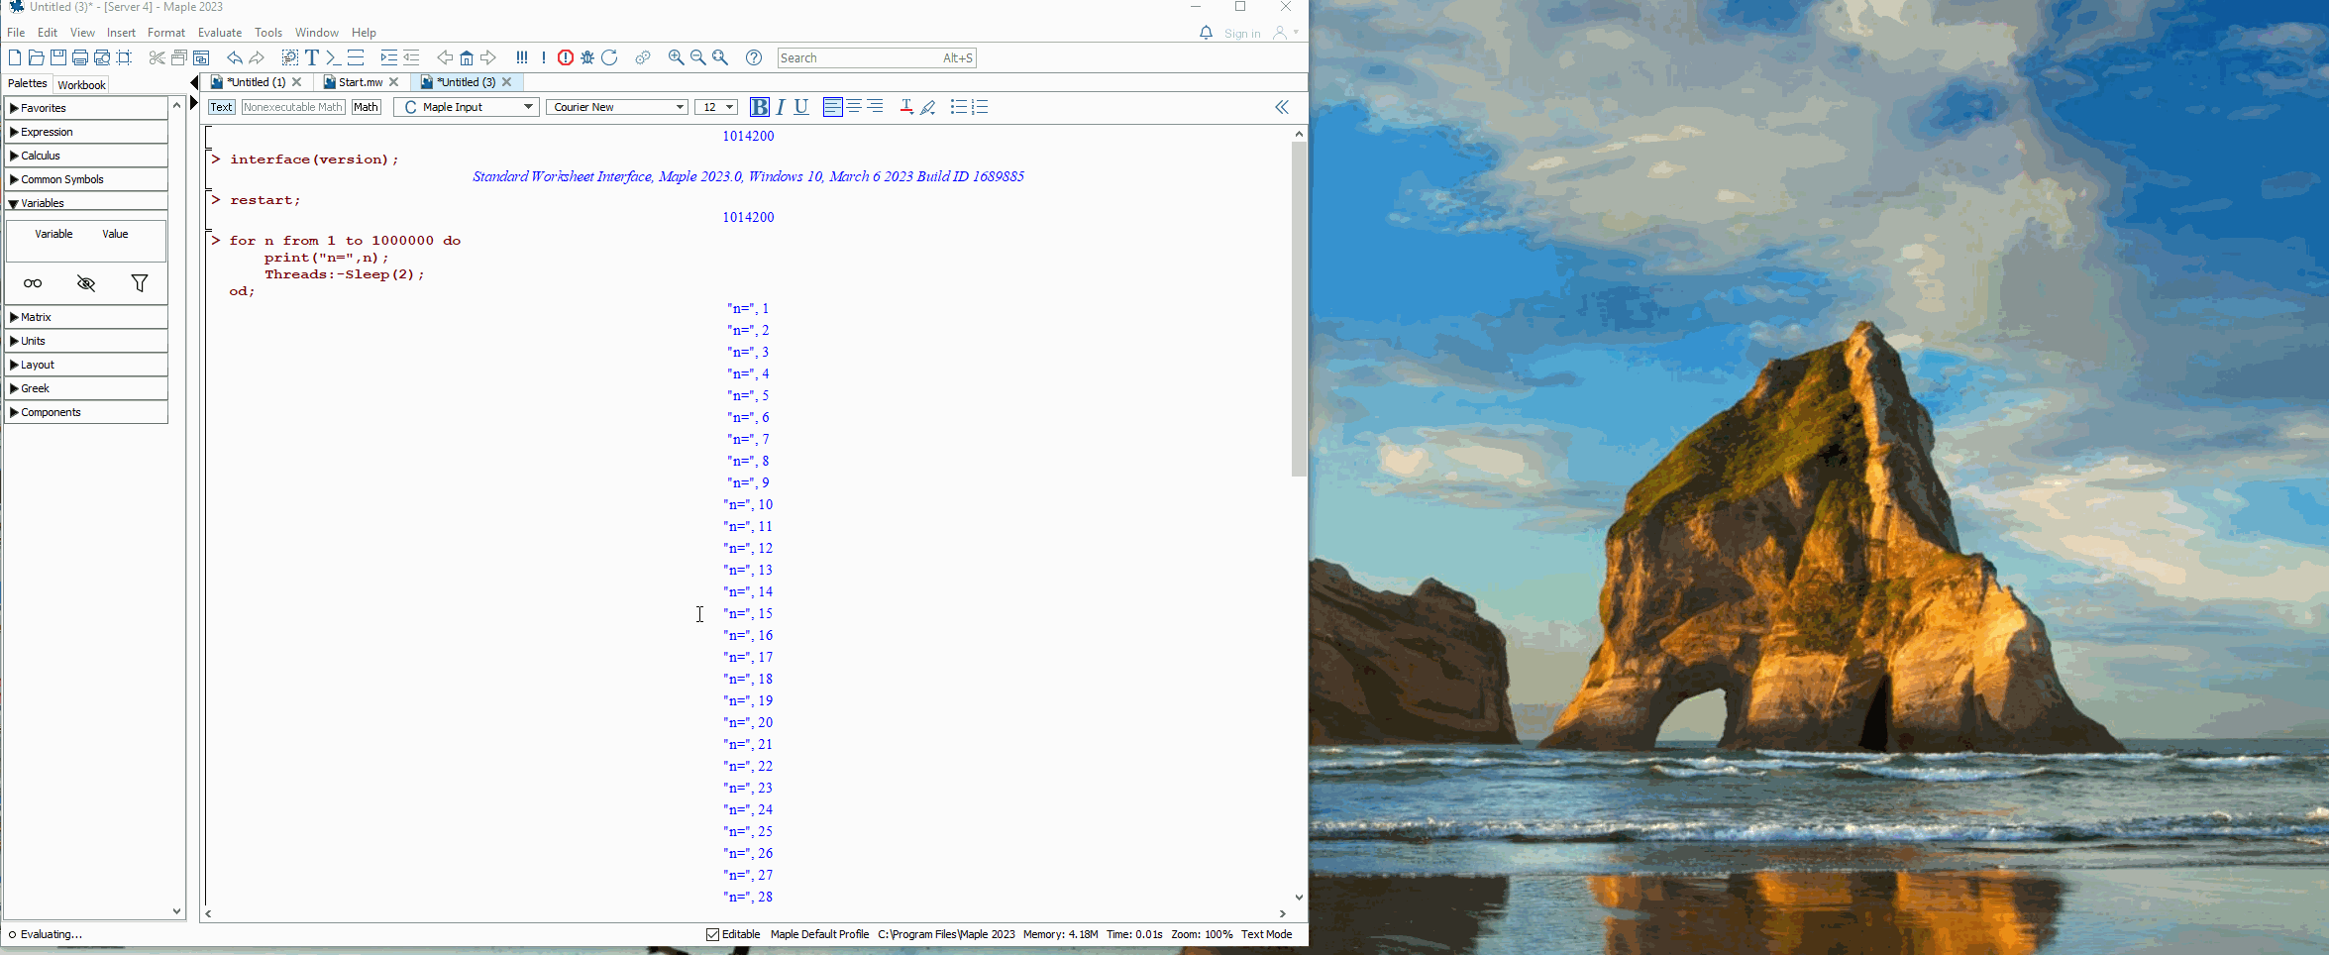Open the Maple Input style dropdown
Screen dimensions: 2329x955
click(x=467, y=107)
